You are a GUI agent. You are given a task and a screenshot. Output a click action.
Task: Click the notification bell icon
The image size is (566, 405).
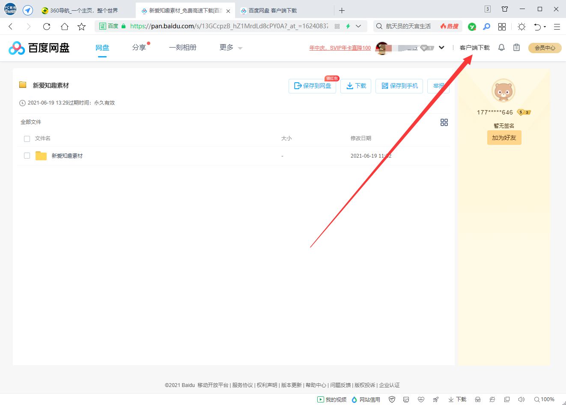pyautogui.click(x=501, y=48)
